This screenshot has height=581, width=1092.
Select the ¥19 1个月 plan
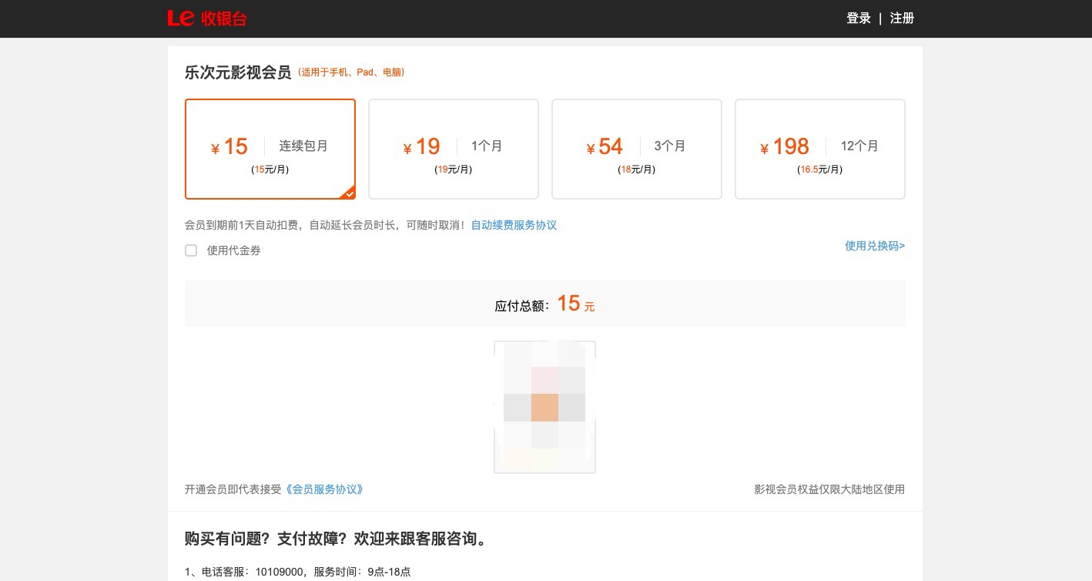point(454,149)
